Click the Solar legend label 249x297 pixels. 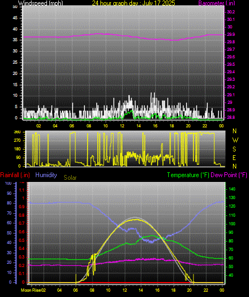point(70,178)
